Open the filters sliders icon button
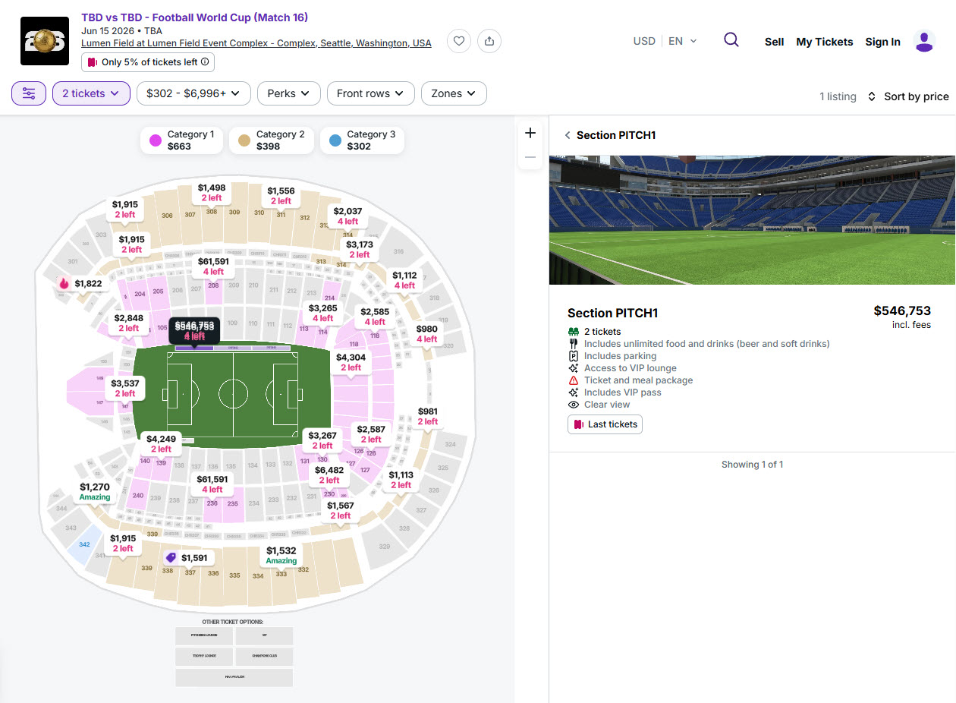Image resolution: width=956 pixels, height=703 pixels. [29, 93]
